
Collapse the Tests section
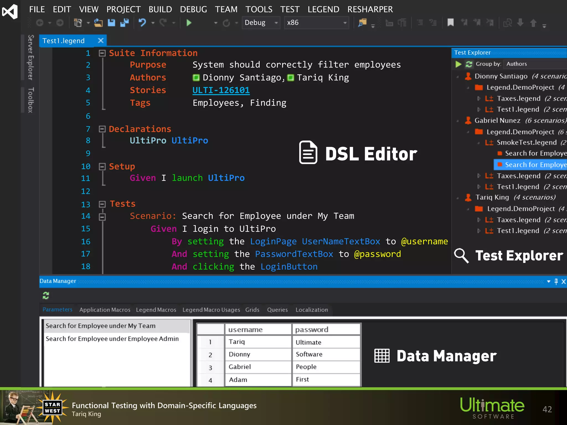point(102,204)
